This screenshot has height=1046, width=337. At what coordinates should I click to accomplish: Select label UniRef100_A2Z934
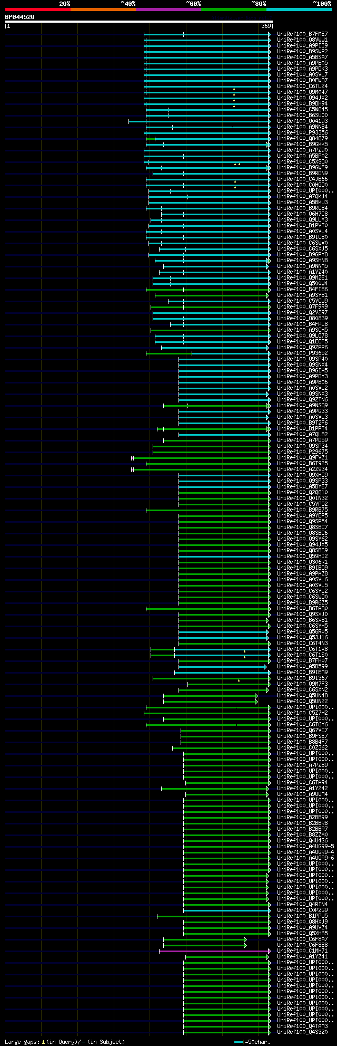click(x=302, y=469)
